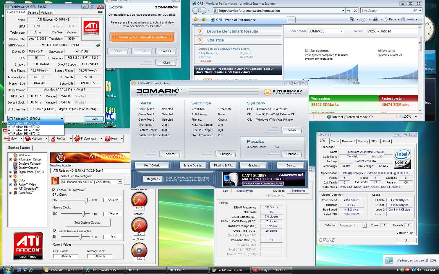Click the Live Search magnifier icon
Image resolution: width=439 pixels, height=274 pixels.
pyautogui.click(x=415, y=10)
